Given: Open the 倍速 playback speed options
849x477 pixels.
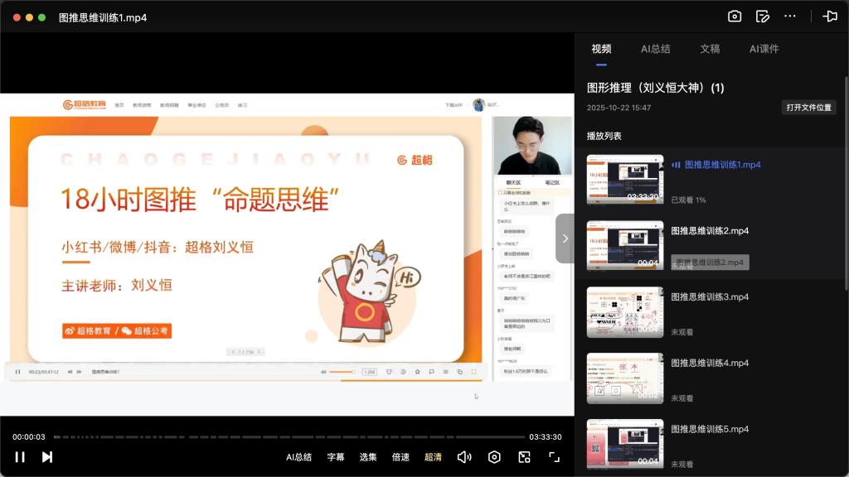Looking at the screenshot, I should 400,456.
